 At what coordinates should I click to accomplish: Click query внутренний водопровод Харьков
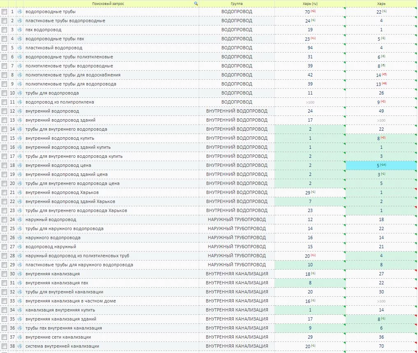pyautogui.click(x=64, y=192)
